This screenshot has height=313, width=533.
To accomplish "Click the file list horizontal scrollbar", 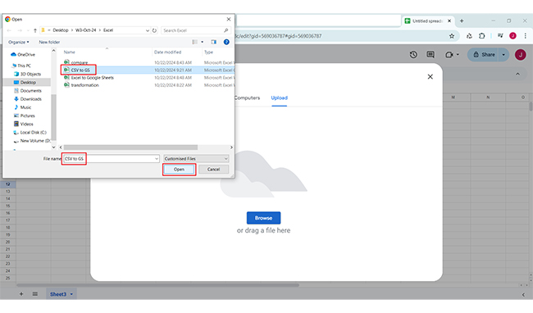I will click(130, 147).
